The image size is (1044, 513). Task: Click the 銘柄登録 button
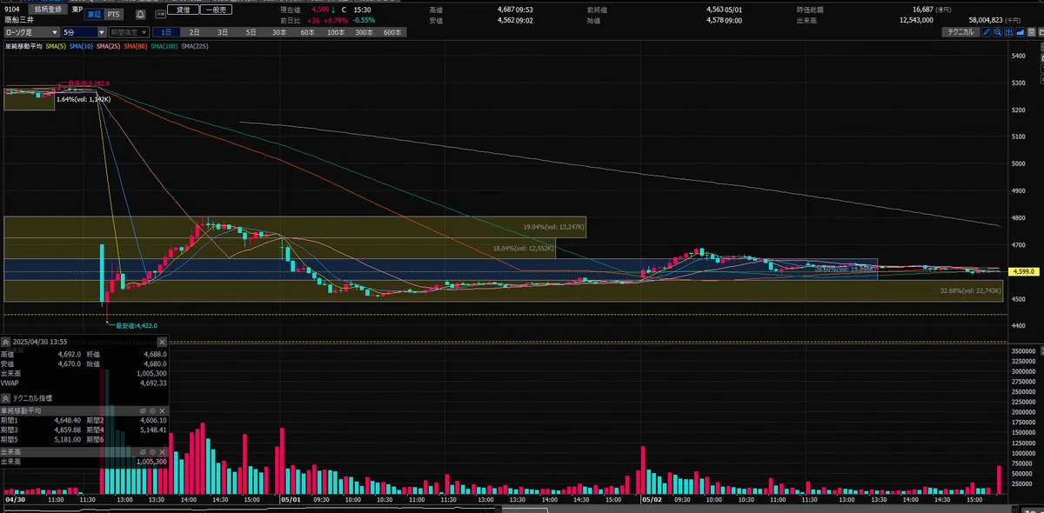[48, 9]
